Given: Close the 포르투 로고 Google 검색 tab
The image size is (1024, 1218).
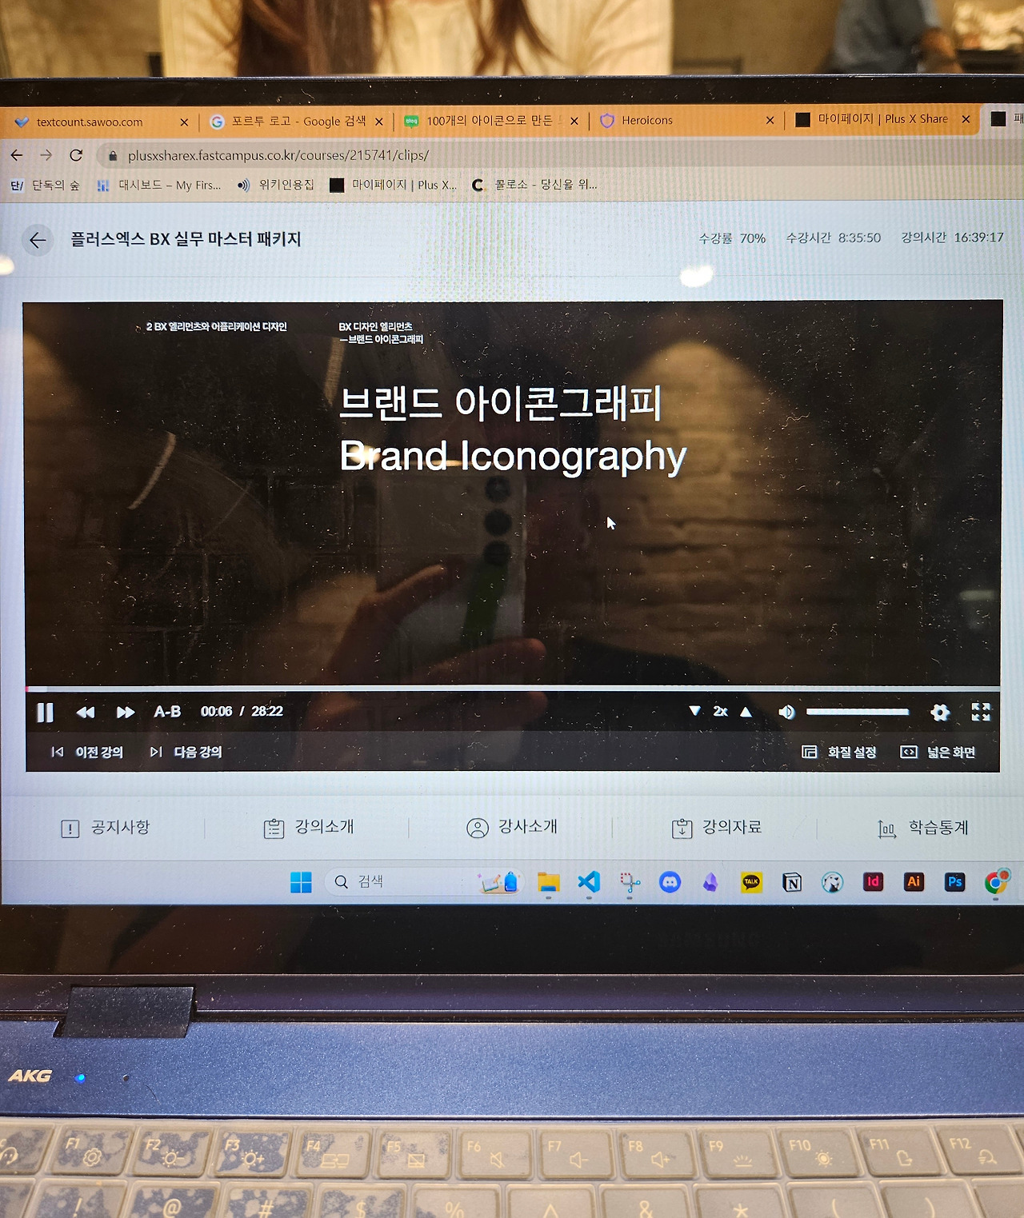Looking at the screenshot, I should [x=379, y=122].
